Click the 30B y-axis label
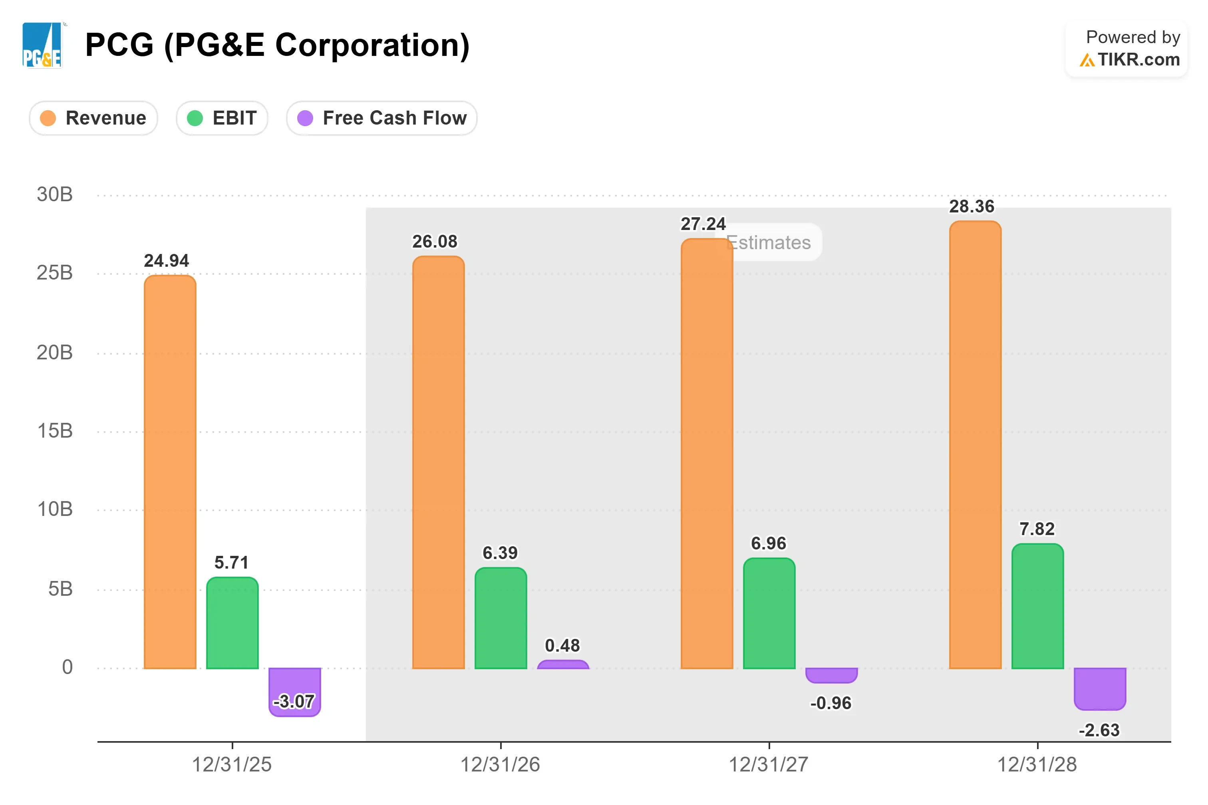Viewport: 1208px width, 805px height. (55, 194)
